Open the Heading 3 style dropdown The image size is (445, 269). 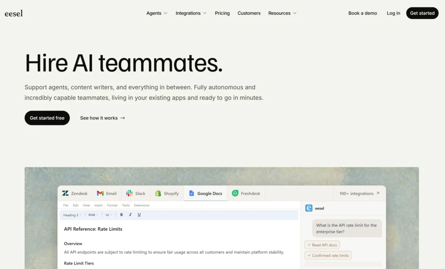pos(72,215)
